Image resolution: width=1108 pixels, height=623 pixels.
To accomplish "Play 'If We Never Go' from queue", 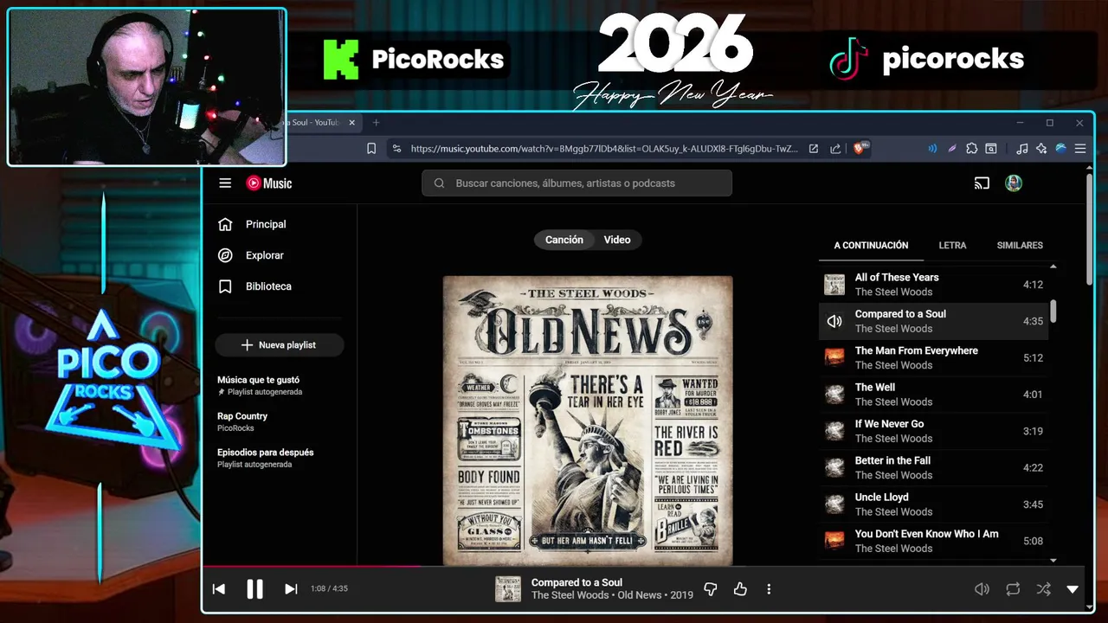I will coord(933,431).
